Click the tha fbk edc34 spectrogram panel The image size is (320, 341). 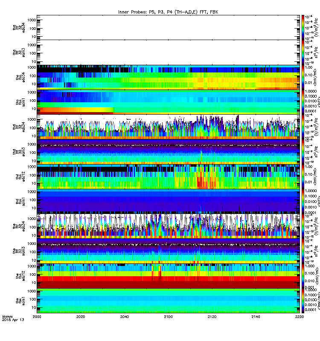point(168,77)
